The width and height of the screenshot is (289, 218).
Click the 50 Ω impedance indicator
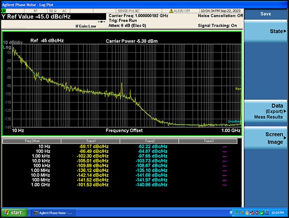pos(52,11)
